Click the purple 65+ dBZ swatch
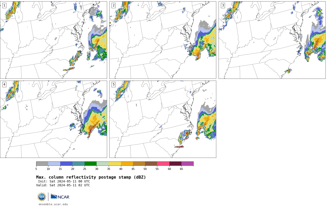Viewport: 328px width, 207px height. (187, 164)
